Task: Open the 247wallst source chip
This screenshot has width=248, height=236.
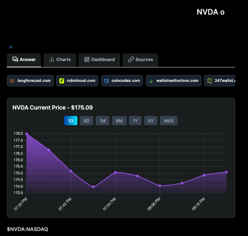Action: [x=220, y=81]
